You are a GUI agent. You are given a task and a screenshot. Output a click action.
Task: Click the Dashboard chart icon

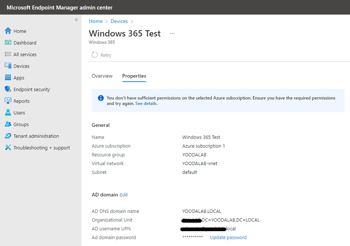(x=8, y=42)
